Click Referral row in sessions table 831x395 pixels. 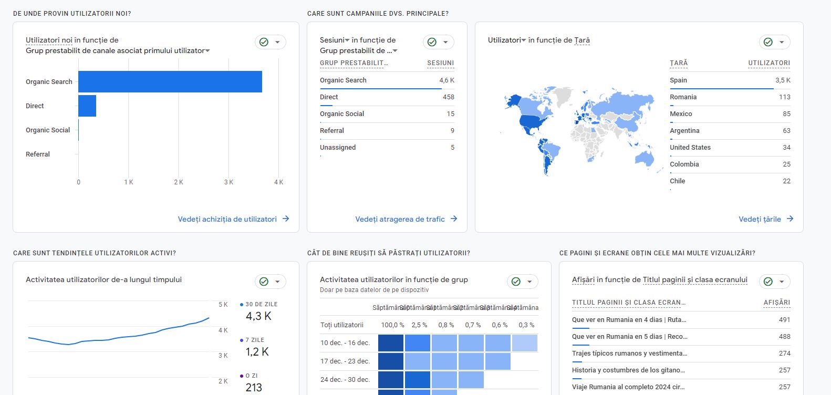387,131
